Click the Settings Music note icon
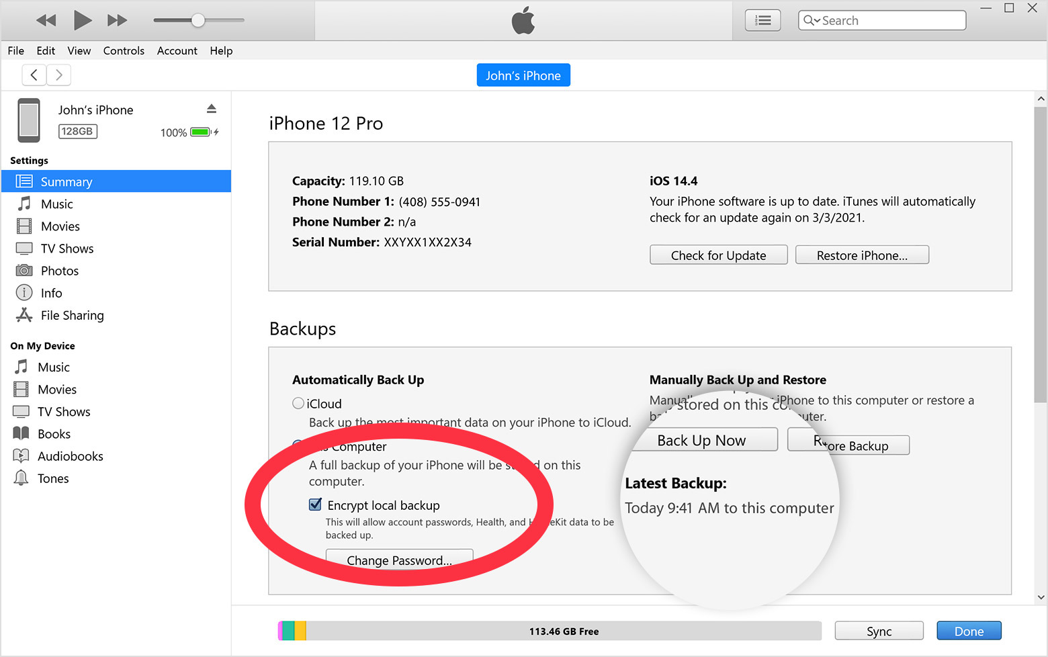1048x657 pixels. [24, 204]
